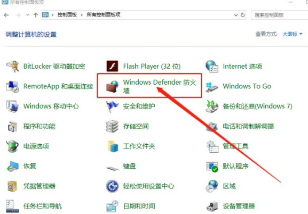
Task: Open the Windows Defender 防火墙 brick wall icon
Action: pos(112,86)
